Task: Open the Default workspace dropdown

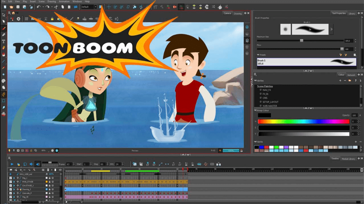Action: coord(89,7)
